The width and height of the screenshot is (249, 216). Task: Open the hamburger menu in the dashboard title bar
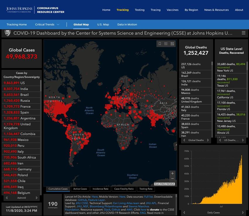(x=243, y=33)
